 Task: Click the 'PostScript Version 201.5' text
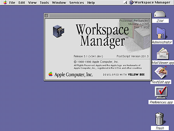[x=133, y=56]
